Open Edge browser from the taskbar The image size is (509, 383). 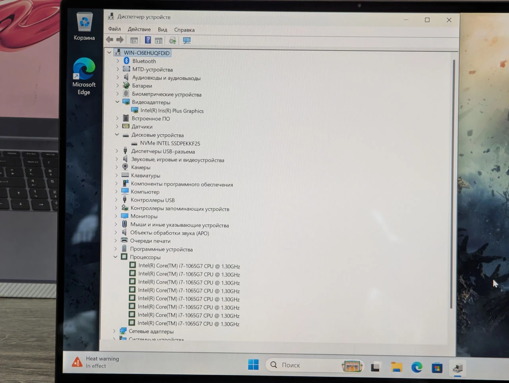417,368
